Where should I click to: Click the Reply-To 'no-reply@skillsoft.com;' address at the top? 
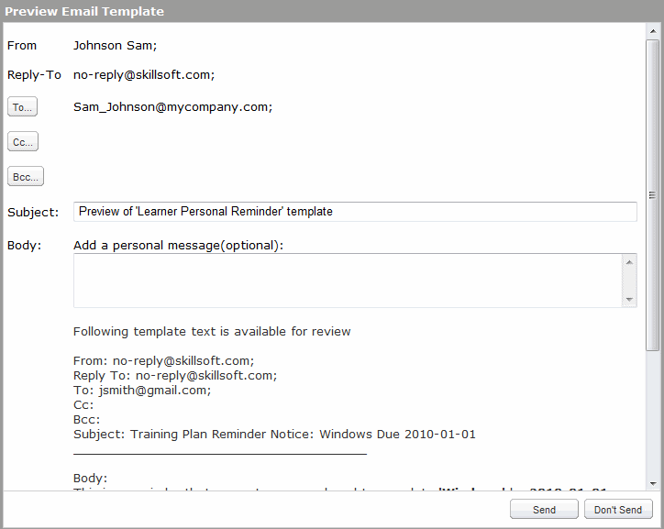click(144, 75)
